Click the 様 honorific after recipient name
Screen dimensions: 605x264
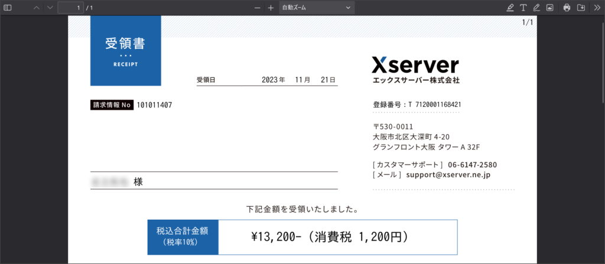138,182
